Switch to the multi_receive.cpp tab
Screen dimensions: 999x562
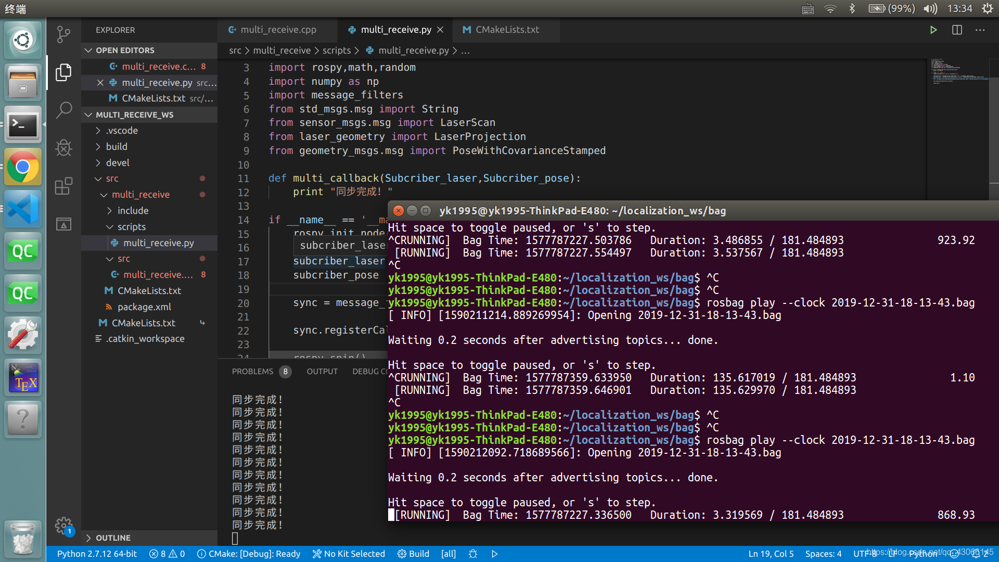pos(278,30)
